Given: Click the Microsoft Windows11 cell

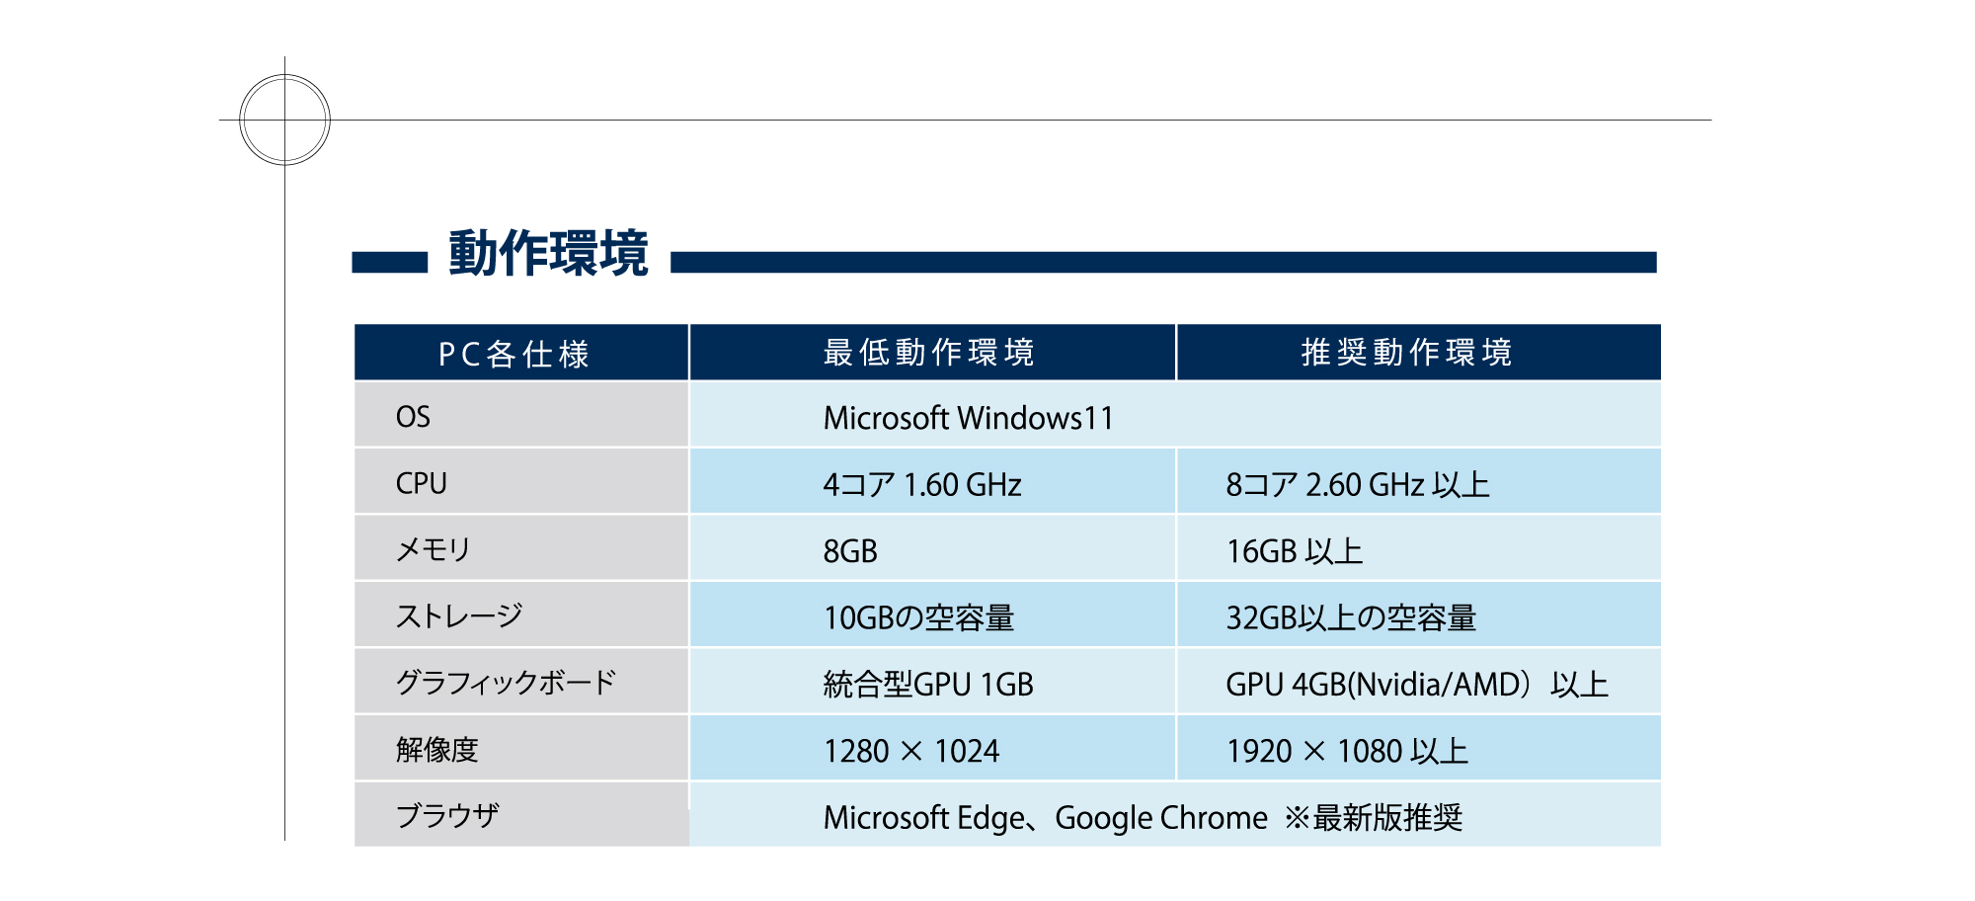Looking at the screenshot, I should click(968, 418).
